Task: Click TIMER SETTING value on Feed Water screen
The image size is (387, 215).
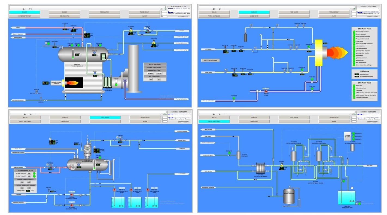Action: coord(28,191)
